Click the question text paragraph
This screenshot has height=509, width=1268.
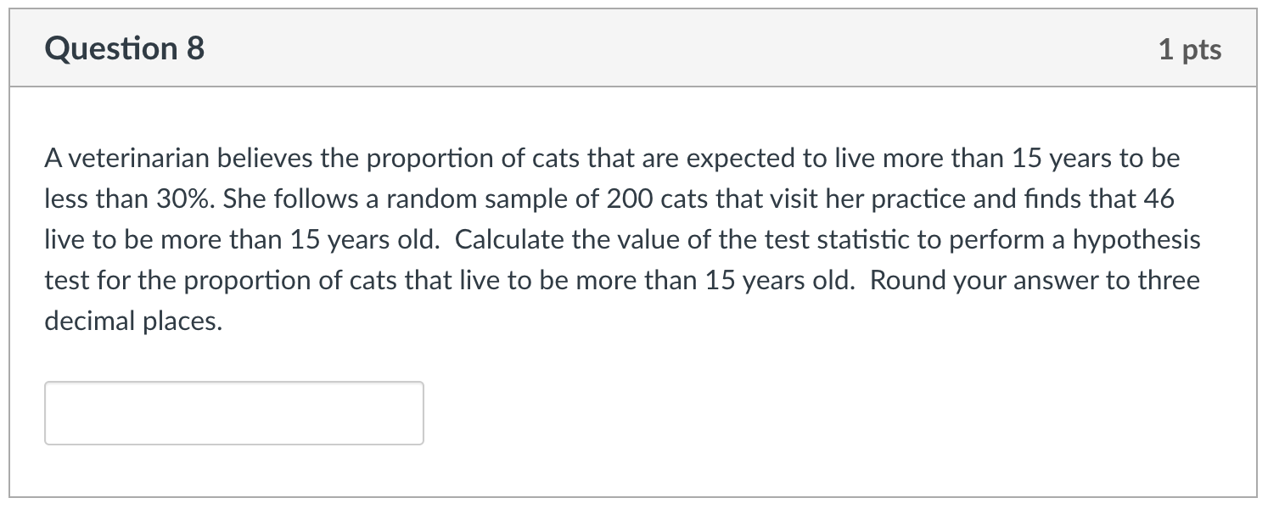tap(594, 238)
